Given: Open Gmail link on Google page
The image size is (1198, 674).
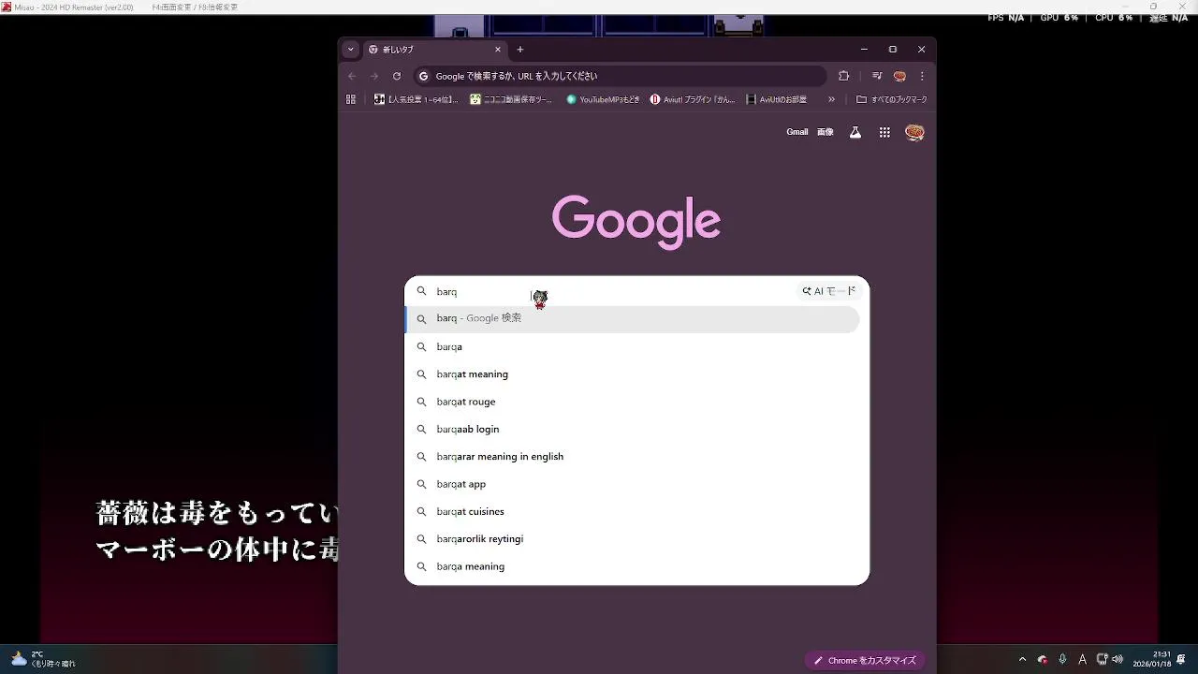Looking at the screenshot, I should pyautogui.click(x=797, y=132).
